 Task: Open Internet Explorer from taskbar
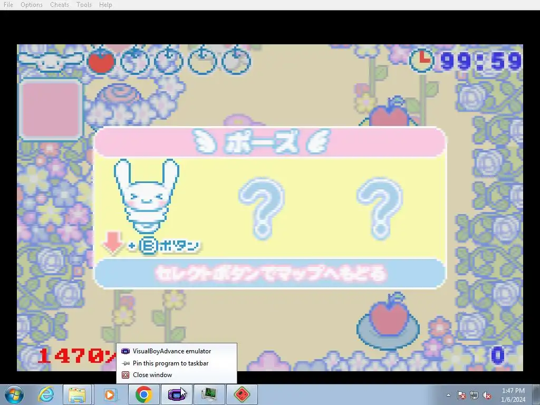coord(46,394)
